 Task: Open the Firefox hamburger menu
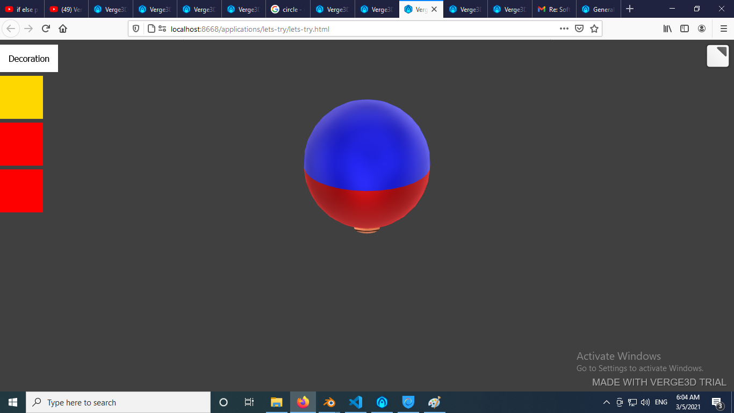pyautogui.click(x=723, y=29)
